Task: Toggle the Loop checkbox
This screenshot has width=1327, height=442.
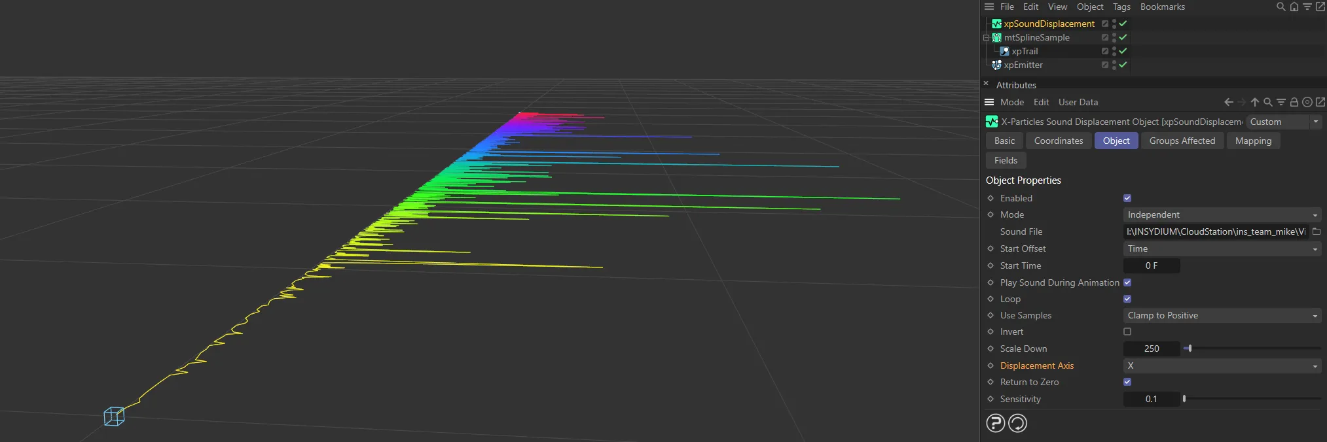Action: [x=1127, y=299]
